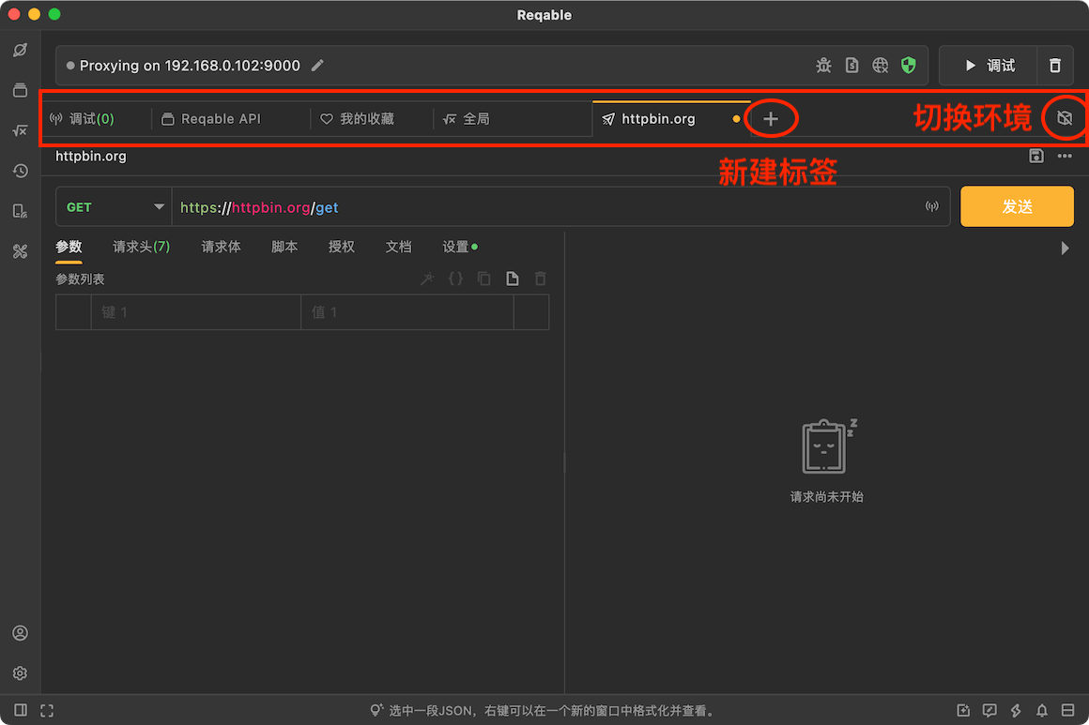
Task: Toggle the sidebar panel icon in the status bar
Action: point(21,710)
